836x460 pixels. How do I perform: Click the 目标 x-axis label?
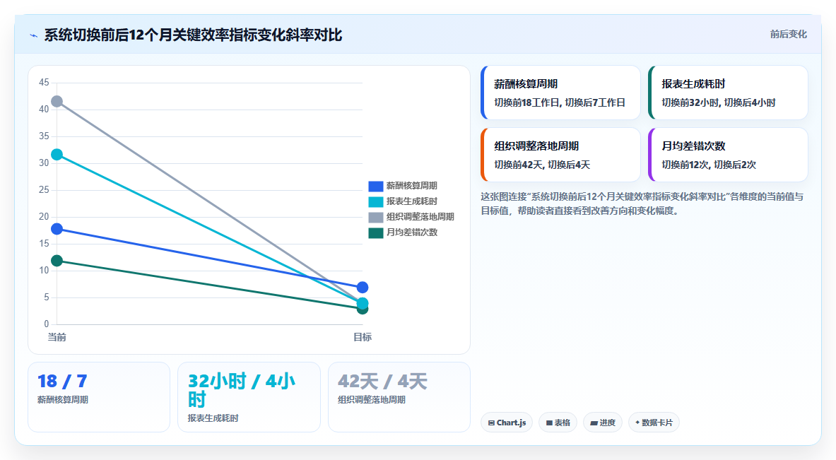tap(363, 337)
